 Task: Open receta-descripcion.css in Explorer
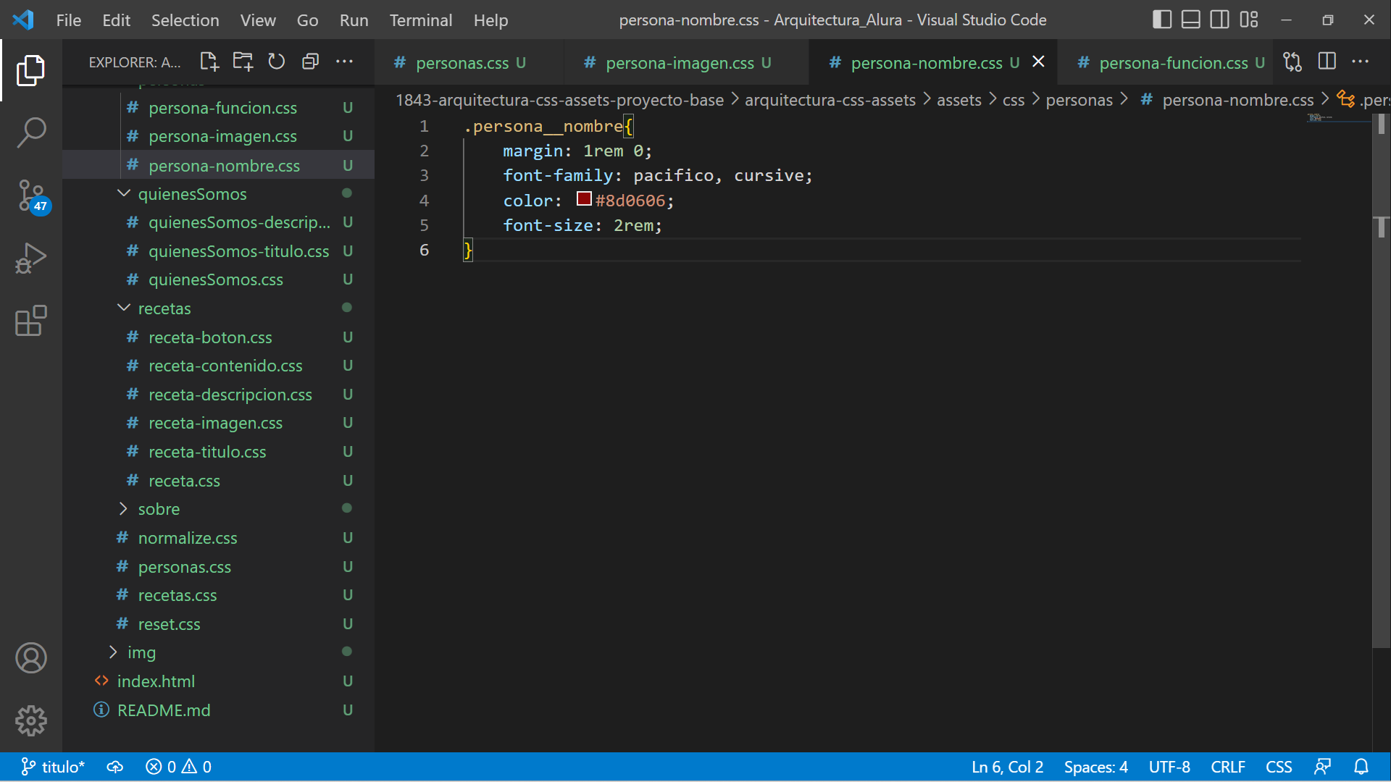tap(230, 395)
